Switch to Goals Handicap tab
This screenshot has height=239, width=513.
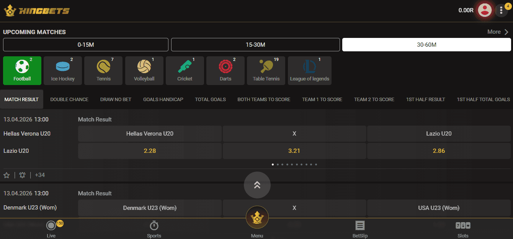coord(163,99)
